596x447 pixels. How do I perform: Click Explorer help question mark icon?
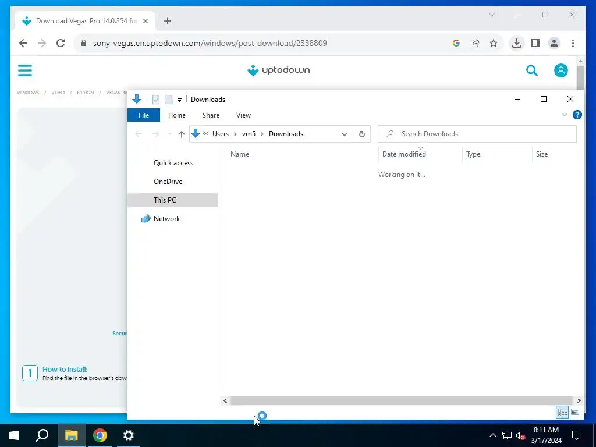click(577, 115)
